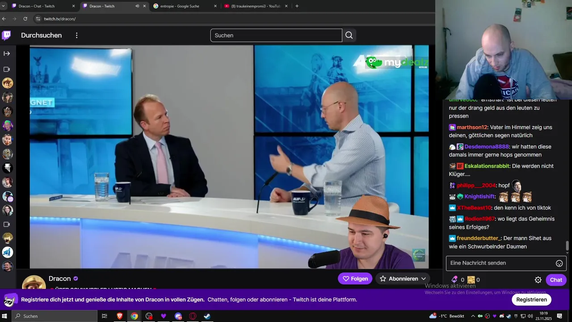The width and height of the screenshot is (572, 322).
Task: Open the taskbar clock showing 10:19
Action: pyautogui.click(x=543, y=316)
